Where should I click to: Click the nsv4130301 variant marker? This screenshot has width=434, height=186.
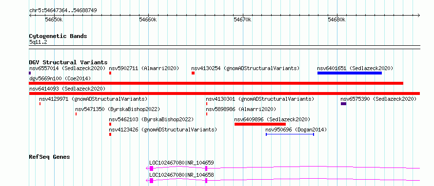[207, 104]
